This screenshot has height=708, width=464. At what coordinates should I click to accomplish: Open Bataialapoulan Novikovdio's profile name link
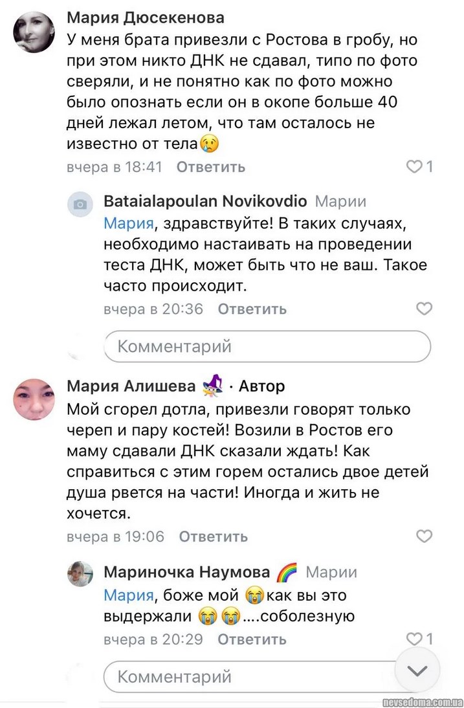coord(205,201)
